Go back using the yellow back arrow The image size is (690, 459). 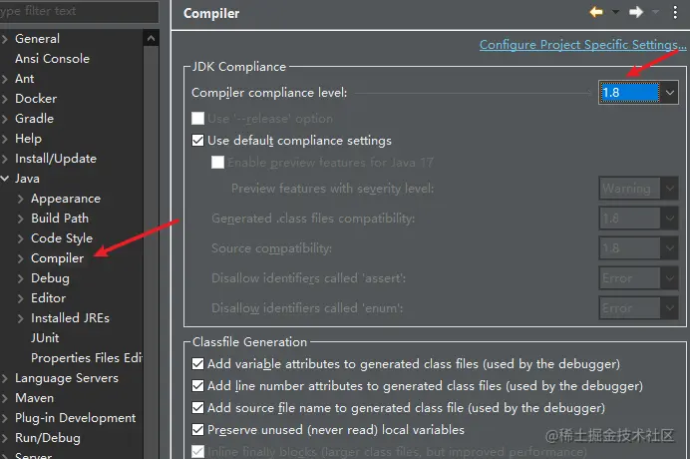click(596, 12)
